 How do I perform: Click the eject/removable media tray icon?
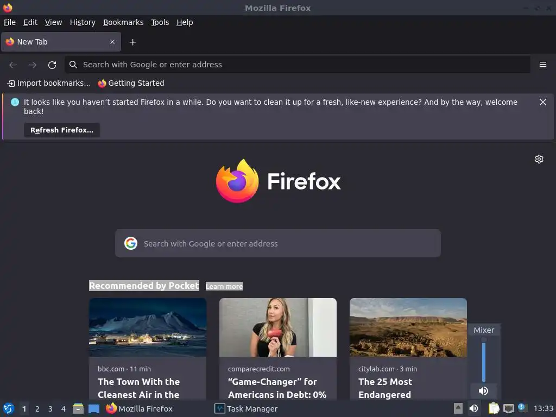pyautogui.click(x=458, y=408)
